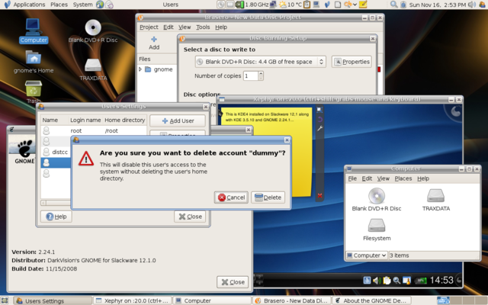
Task: Increase the Number of copies spinner
Action: coord(261,73)
